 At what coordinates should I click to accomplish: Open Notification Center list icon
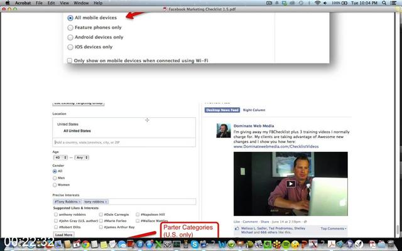coord(393,3)
